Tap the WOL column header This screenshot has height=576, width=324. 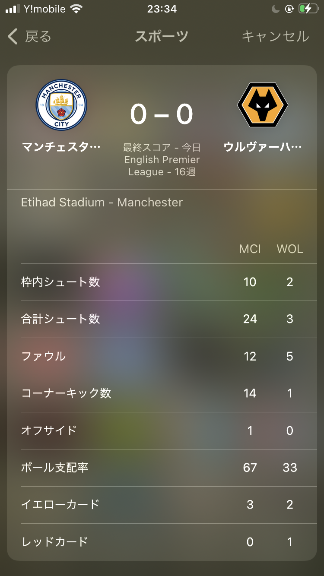pos(289,249)
